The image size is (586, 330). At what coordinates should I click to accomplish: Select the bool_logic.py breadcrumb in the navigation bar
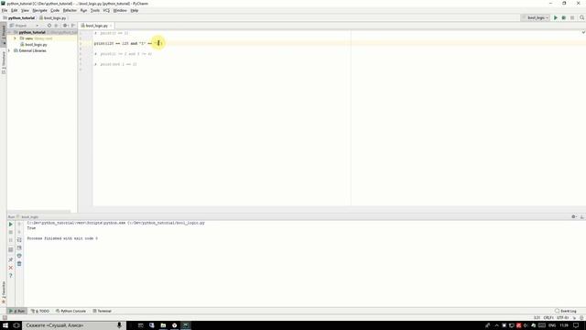(x=53, y=17)
